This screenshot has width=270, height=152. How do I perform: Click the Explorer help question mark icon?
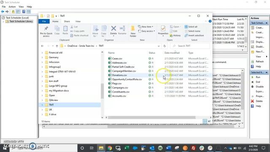point(210,21)
